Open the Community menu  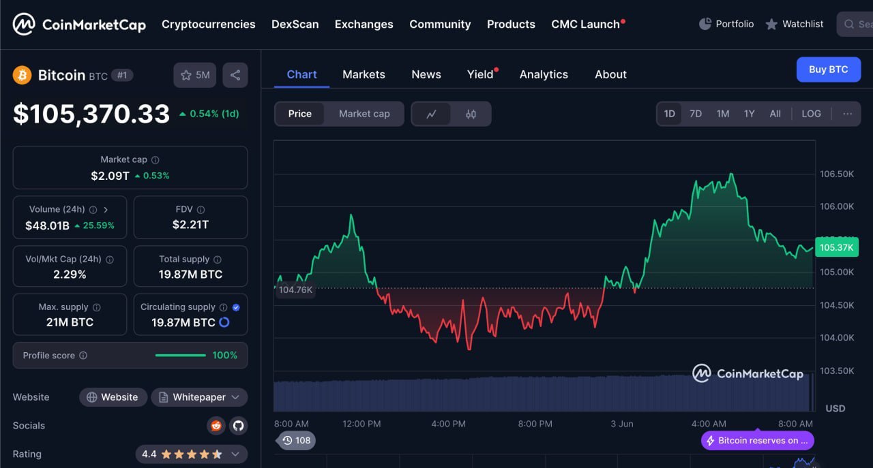440,25
